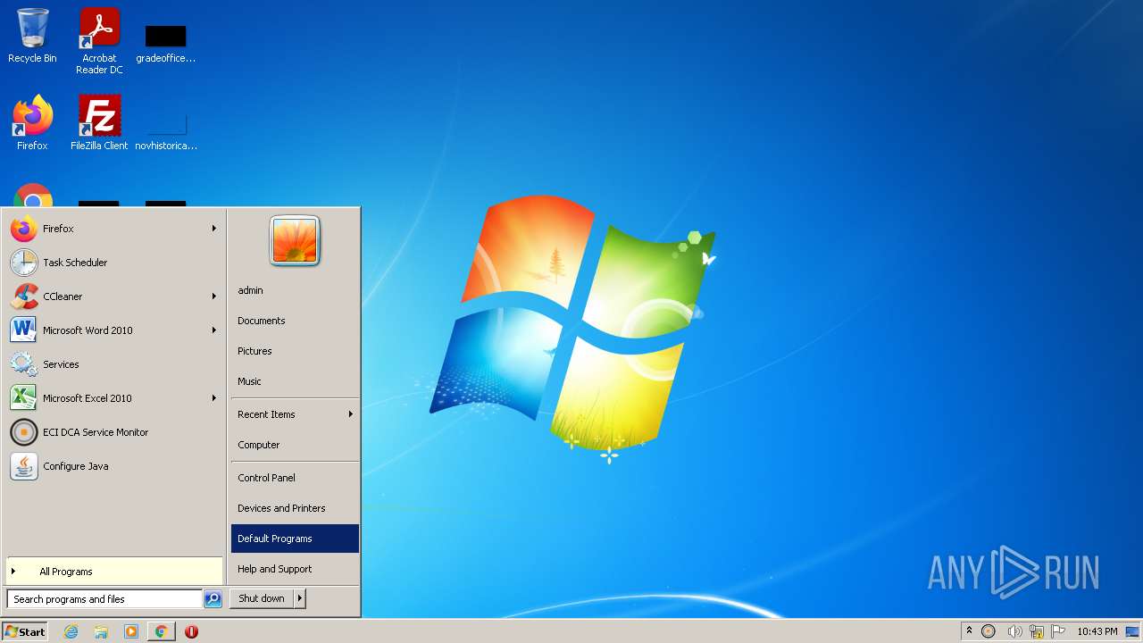Click the Shut down button
Image resolution: width=1143 pixels, height=643 pixels.
262,599
